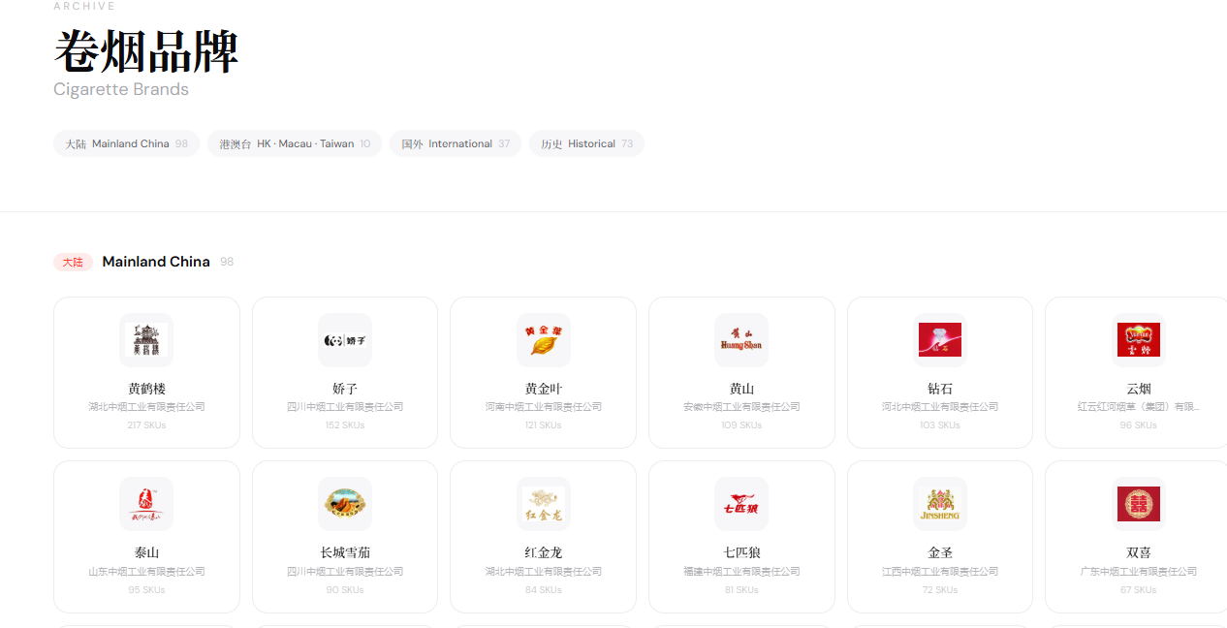Switch to 国外 International brands tab
The image size is (1227, 628).
coord(456,143)
